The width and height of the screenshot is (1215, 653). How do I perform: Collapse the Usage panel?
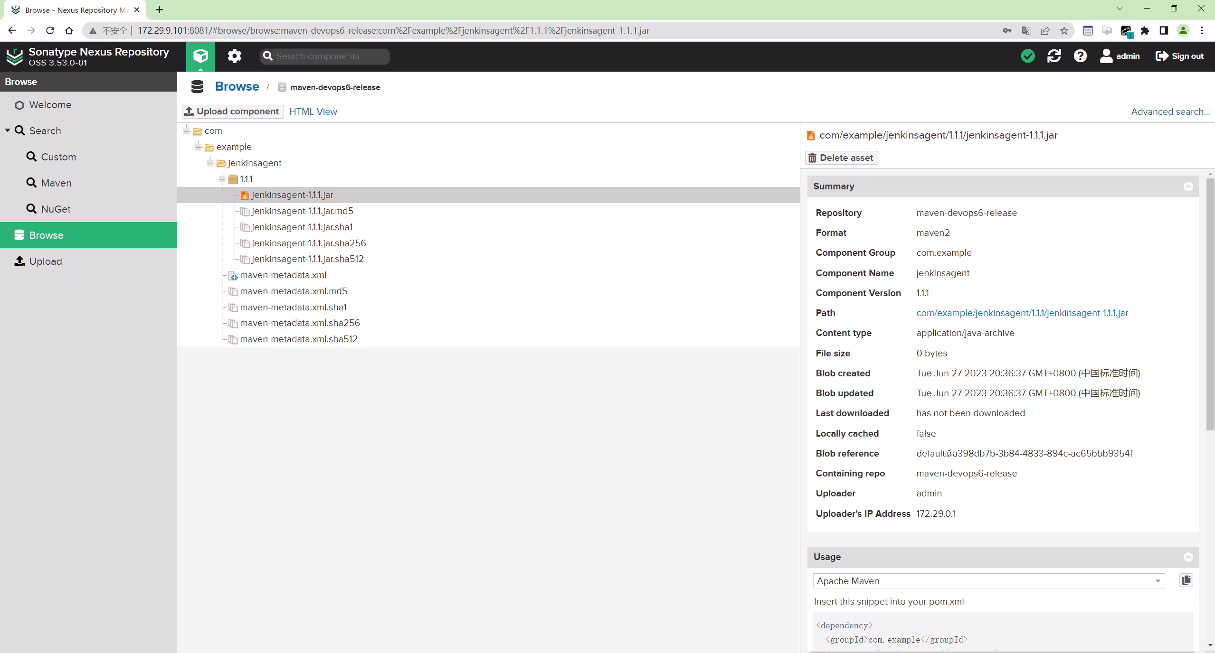(x=1188, y=557)
